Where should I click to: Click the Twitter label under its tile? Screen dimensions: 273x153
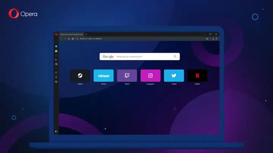(x=174, y=84)
